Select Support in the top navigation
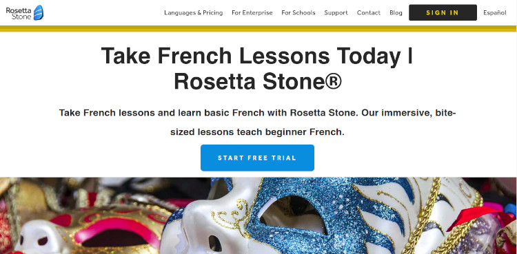Image resolution: width=517 pixels, height=254 pixels. [x=336, y=13]
